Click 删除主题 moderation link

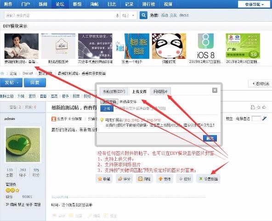(x=6, y=96)
